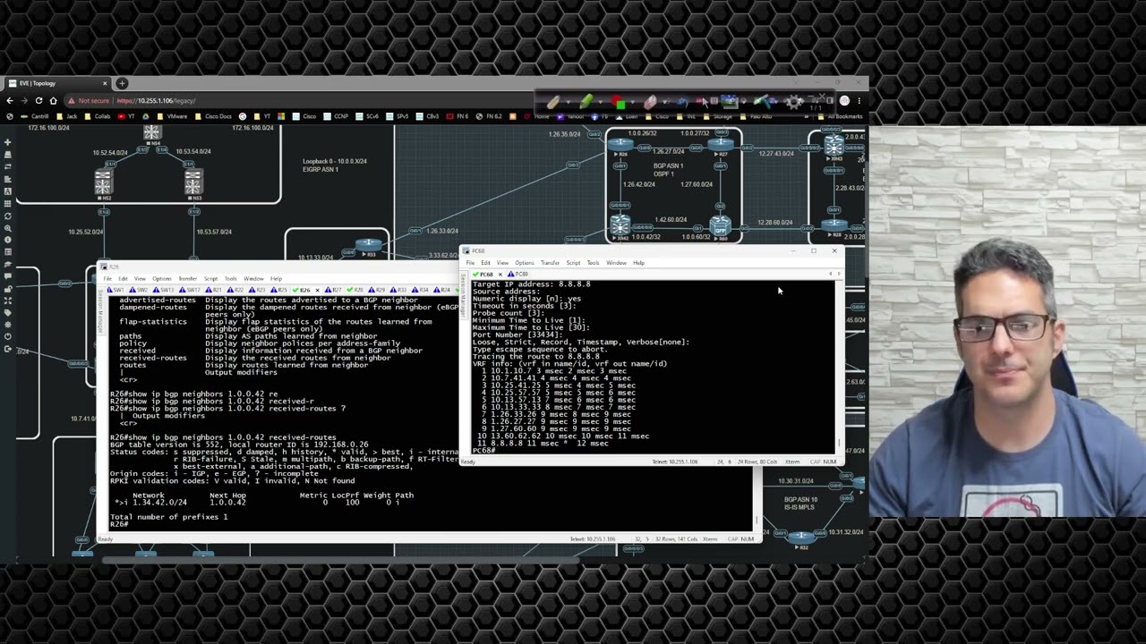Select the PC68 session tab
This screenshot has height=644, width=1146.
click(483, 275)
